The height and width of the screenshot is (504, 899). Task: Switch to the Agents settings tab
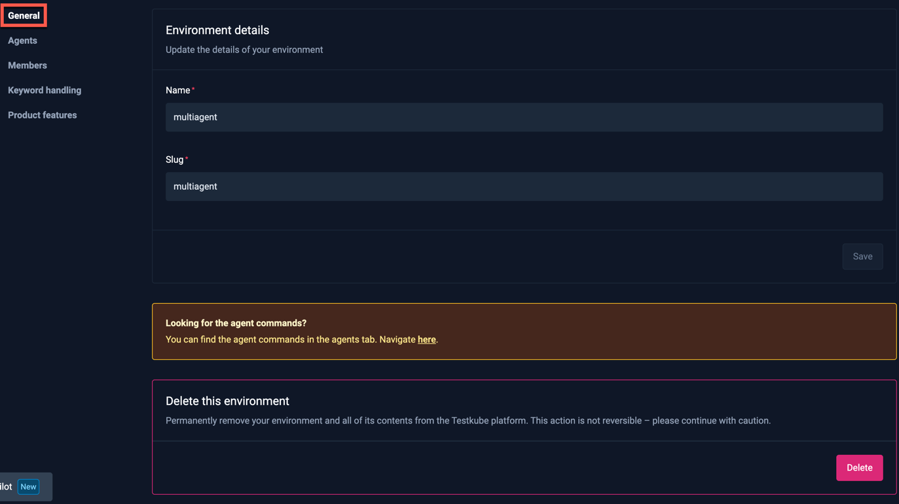(22, 40)
